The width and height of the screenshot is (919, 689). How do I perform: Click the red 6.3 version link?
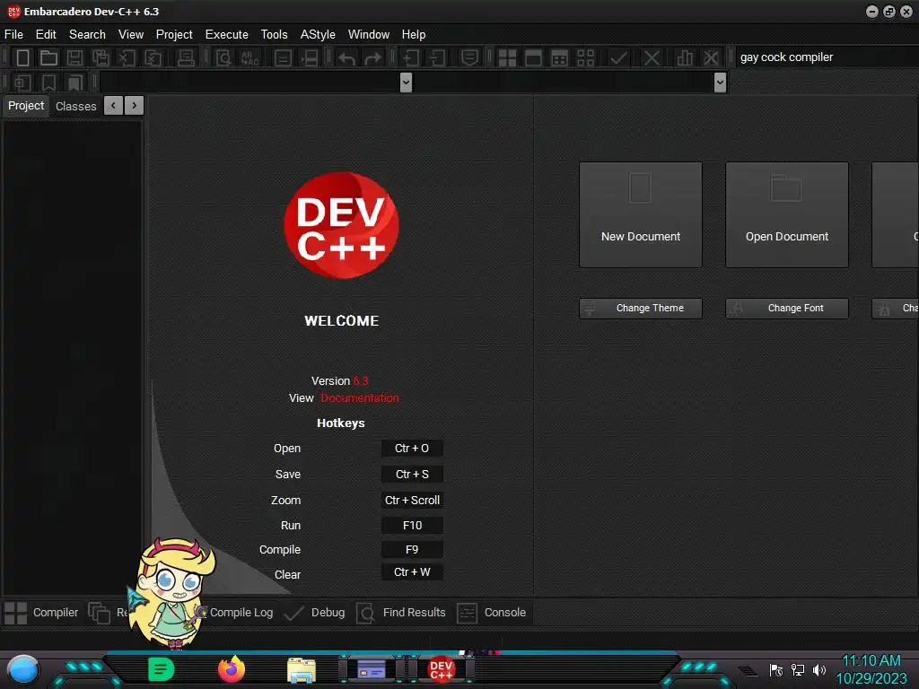(361, 380)
